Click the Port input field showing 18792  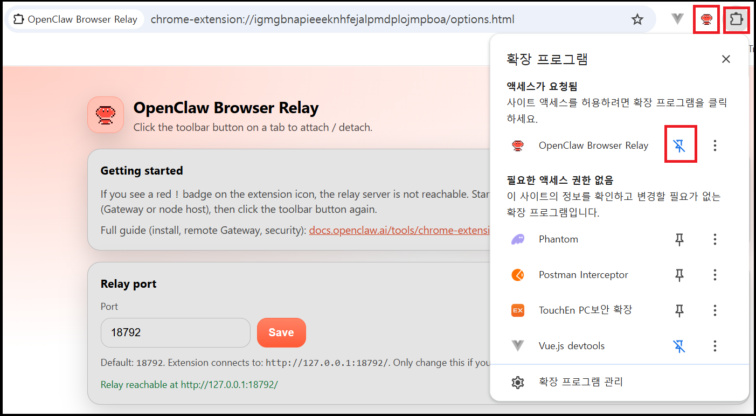click(x=176, y=332)
